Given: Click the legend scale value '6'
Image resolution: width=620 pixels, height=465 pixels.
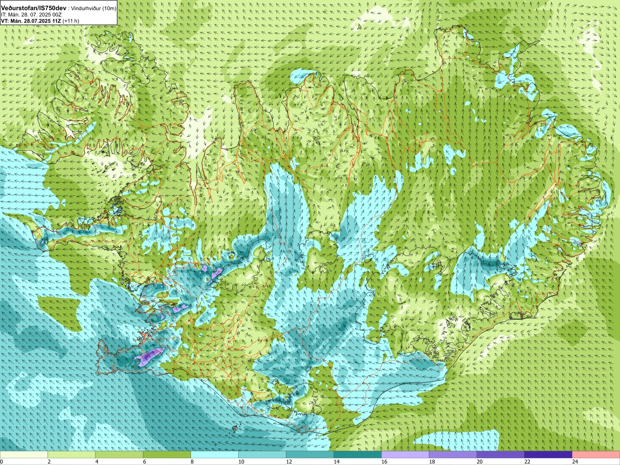Looking at the screenshot, I should point(144,462).
